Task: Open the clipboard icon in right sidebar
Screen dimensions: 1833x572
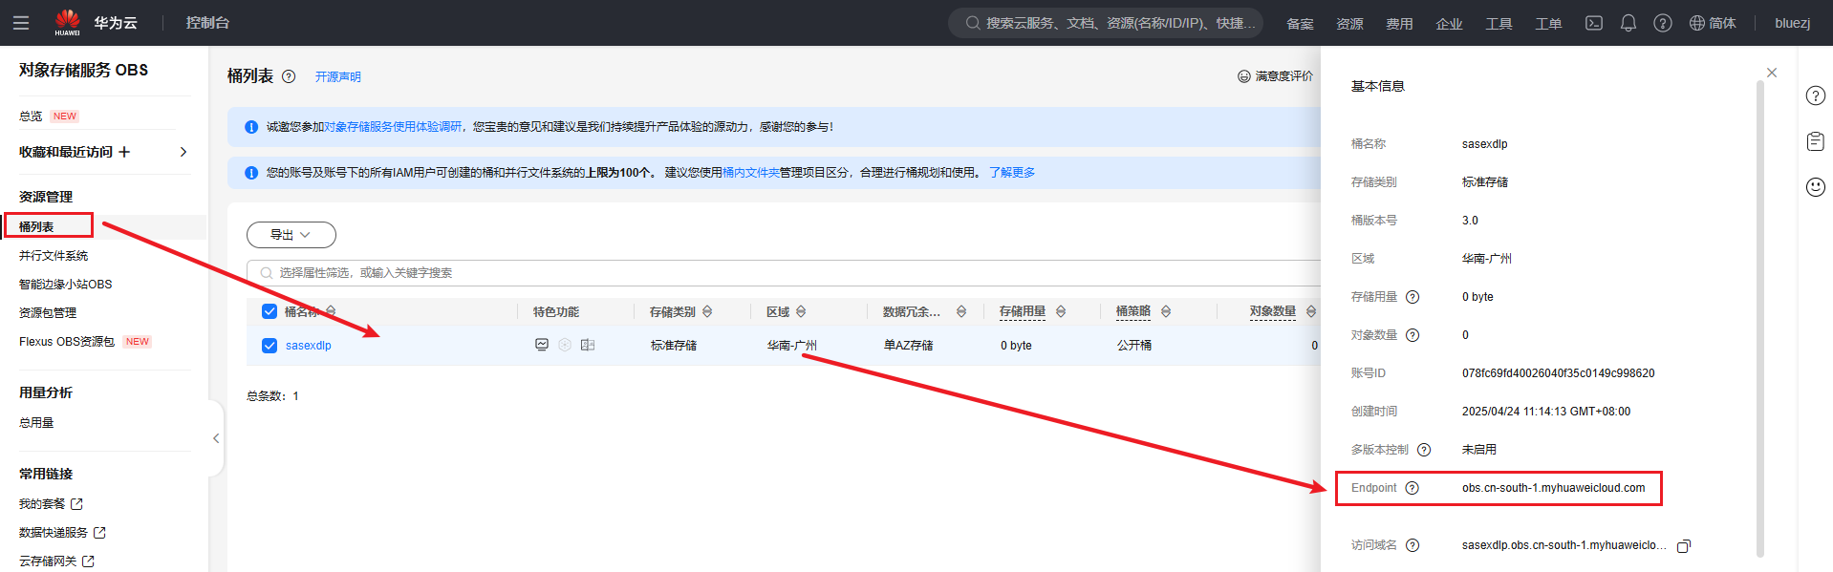Action: coord(1815,141)
